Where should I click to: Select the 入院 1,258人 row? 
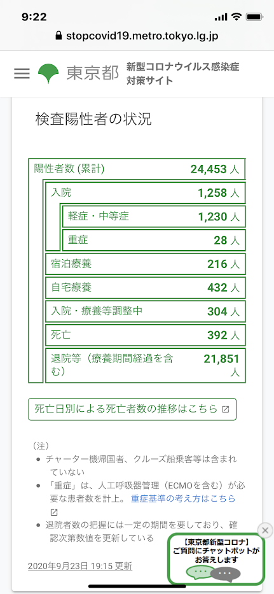click(x=146, y=193)
